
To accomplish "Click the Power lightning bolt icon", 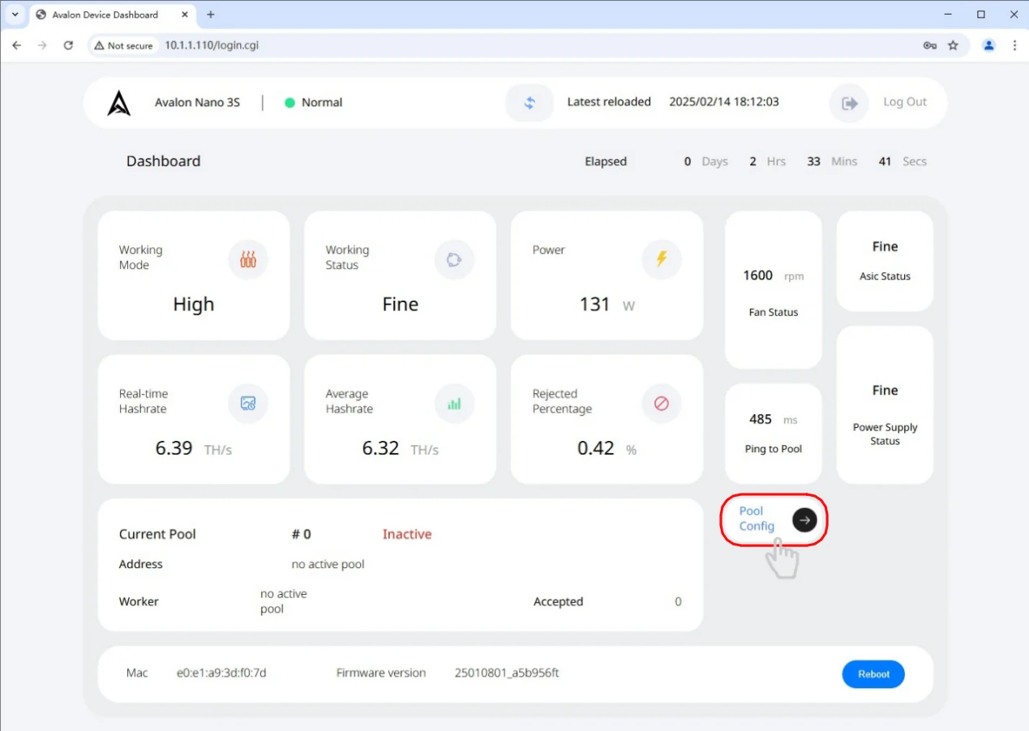I will (662, 259).
